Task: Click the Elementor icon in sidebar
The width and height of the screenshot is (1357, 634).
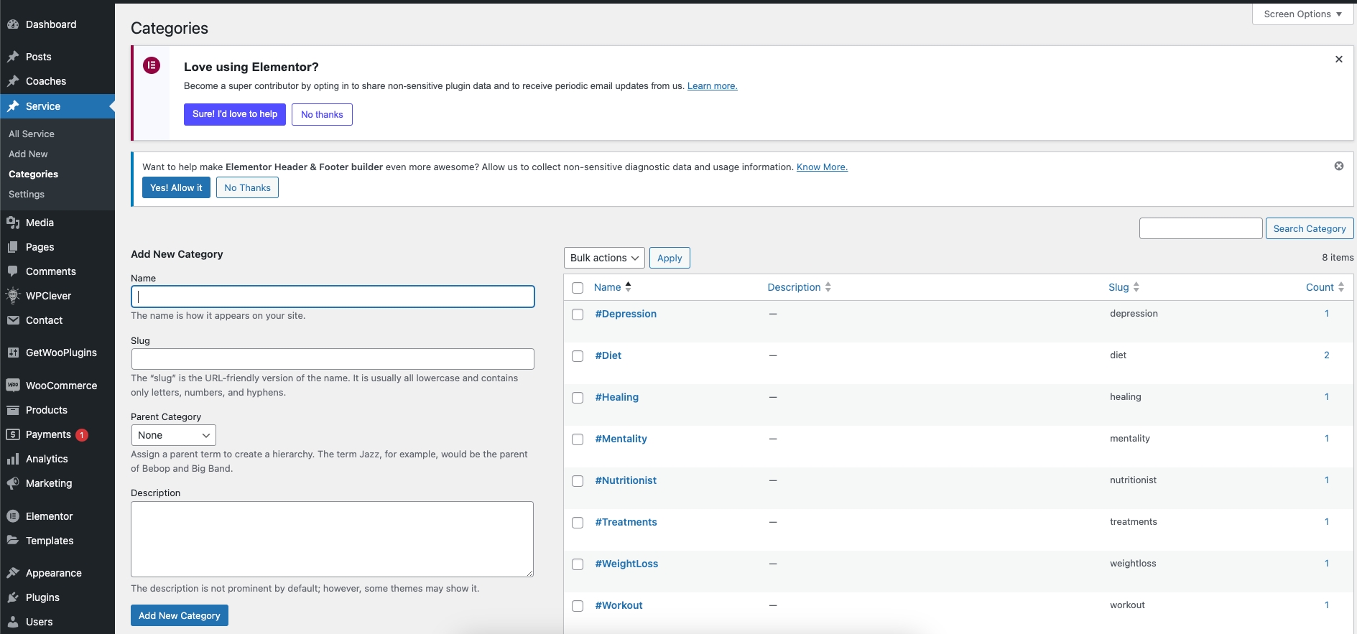Action: point(13,516)
